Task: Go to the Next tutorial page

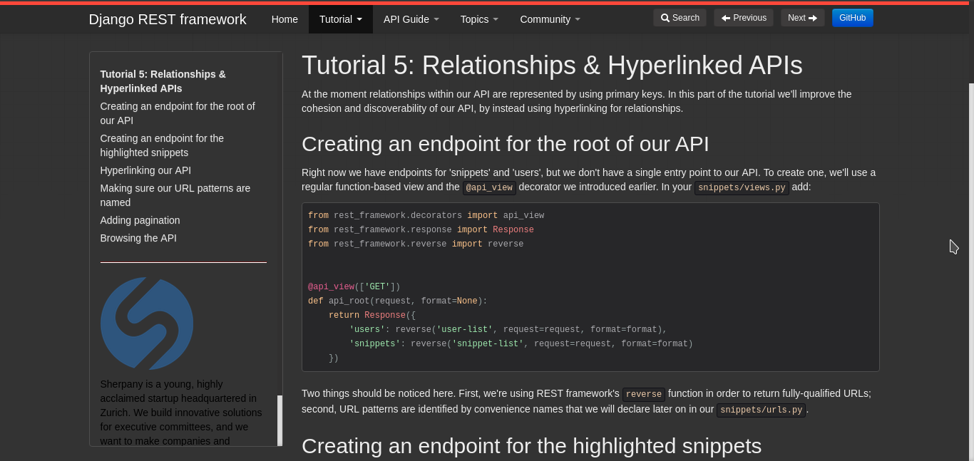Action: 802,18
